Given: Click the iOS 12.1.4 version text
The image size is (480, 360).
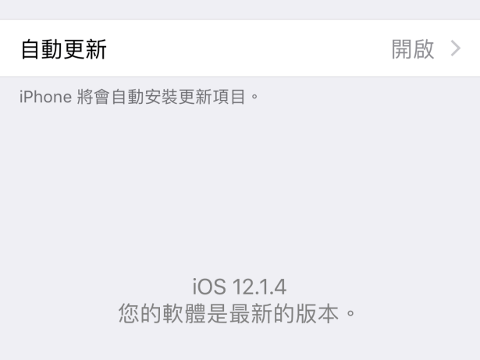Looking at the screenshot, I should (x=240, y=287).
